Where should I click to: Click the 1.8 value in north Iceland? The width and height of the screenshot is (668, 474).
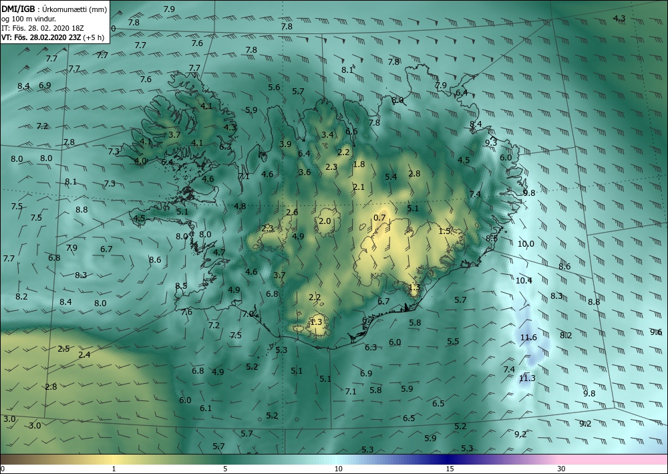359,164
